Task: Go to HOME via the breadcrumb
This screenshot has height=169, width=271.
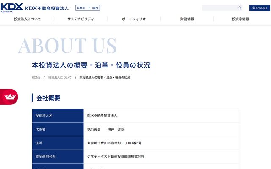Action: [x=36, y=78]
